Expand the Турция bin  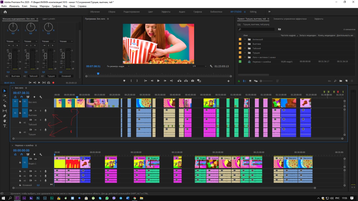point(245,53)
